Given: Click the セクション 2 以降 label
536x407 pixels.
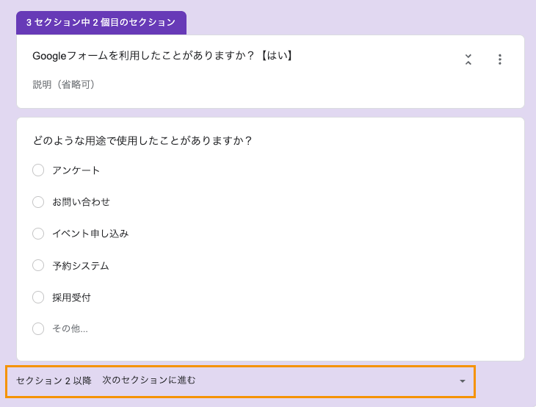Looking at the screenshot, I should 54,381.
